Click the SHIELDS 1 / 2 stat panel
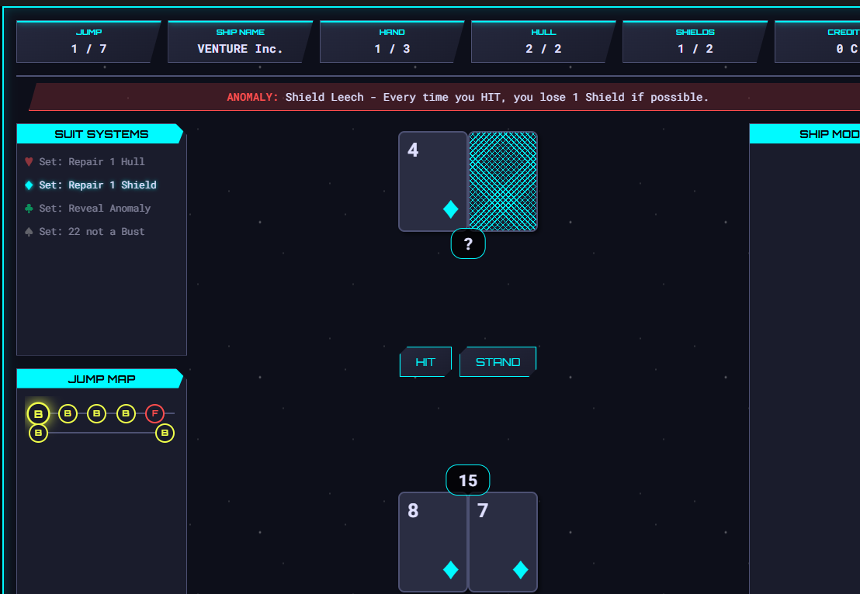 point(695,42)
